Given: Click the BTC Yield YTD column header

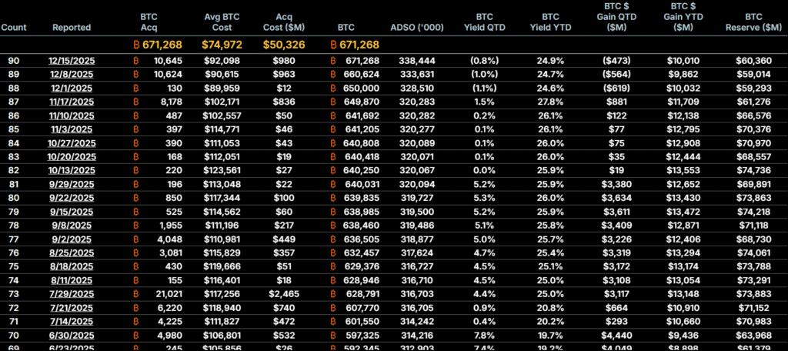Looking at the screenshot, I should (x=551, y=22).
